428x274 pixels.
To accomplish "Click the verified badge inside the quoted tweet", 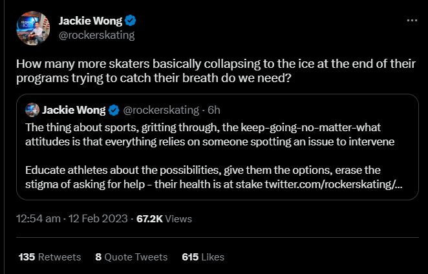I will tap(112, 108).
